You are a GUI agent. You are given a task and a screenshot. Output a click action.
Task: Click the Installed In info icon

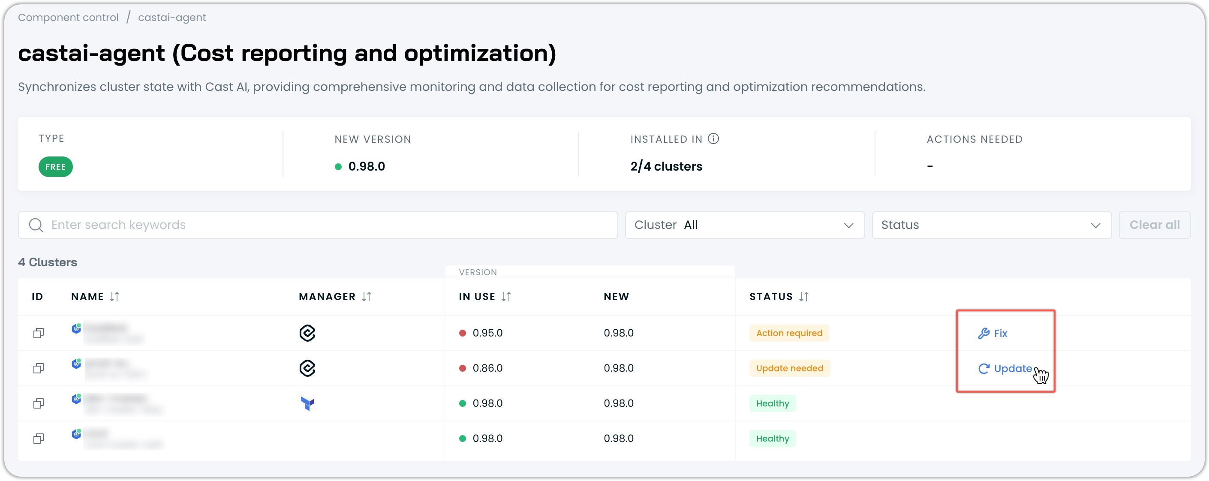coord(713,139)
